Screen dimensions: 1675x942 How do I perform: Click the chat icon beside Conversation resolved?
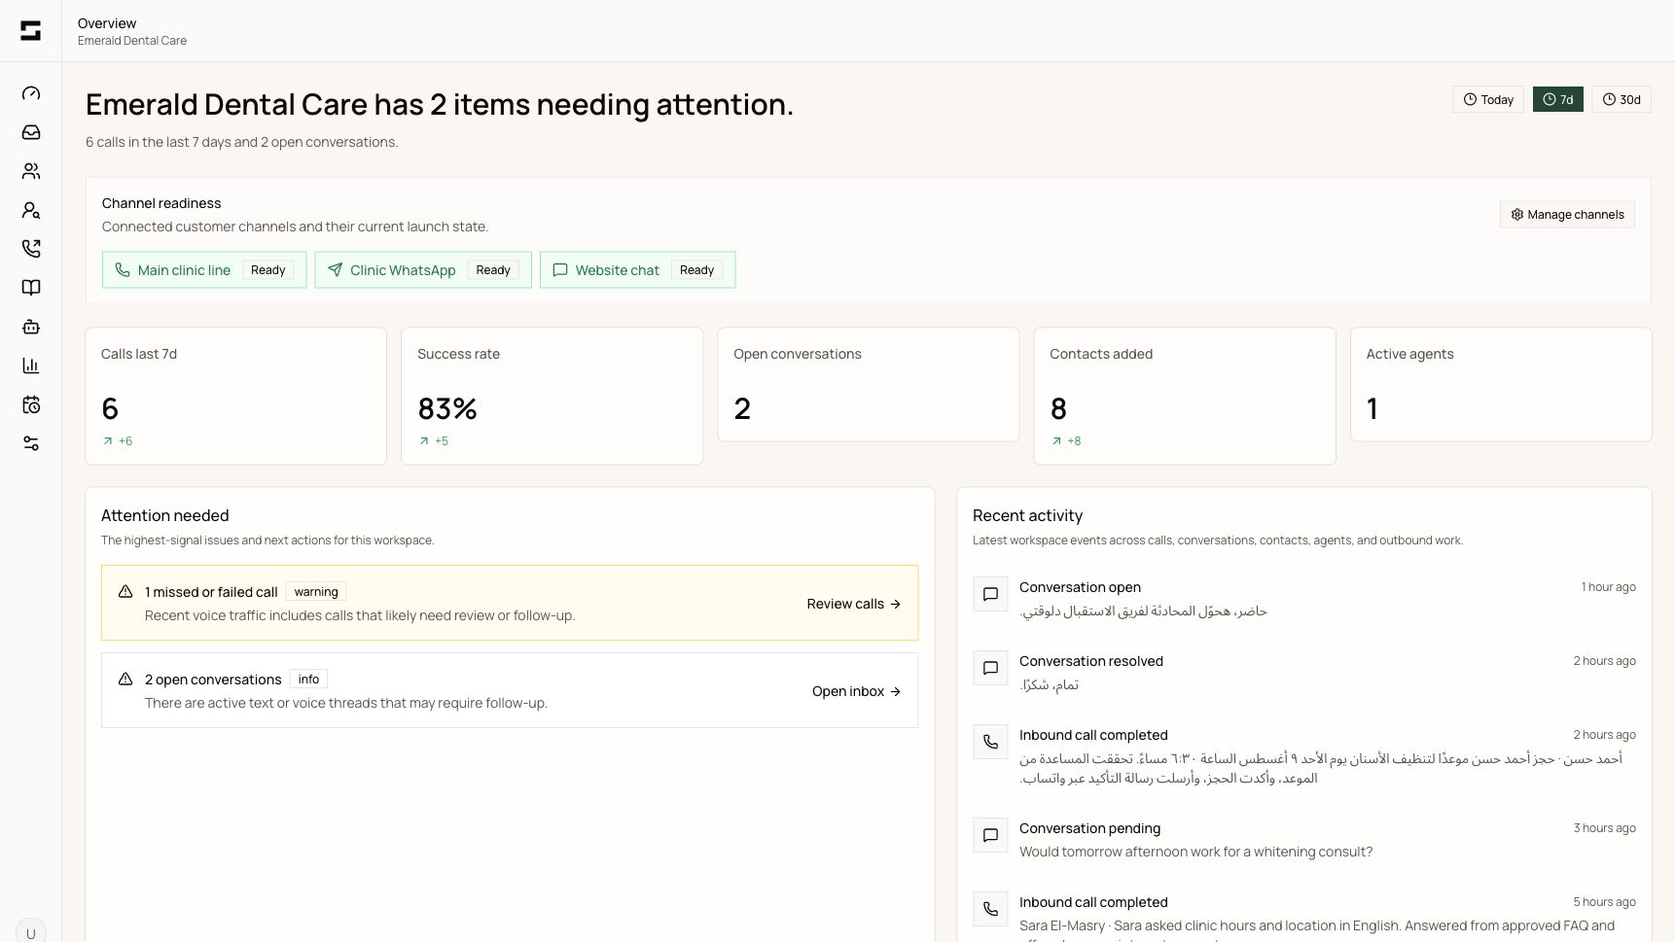point(990,668)
